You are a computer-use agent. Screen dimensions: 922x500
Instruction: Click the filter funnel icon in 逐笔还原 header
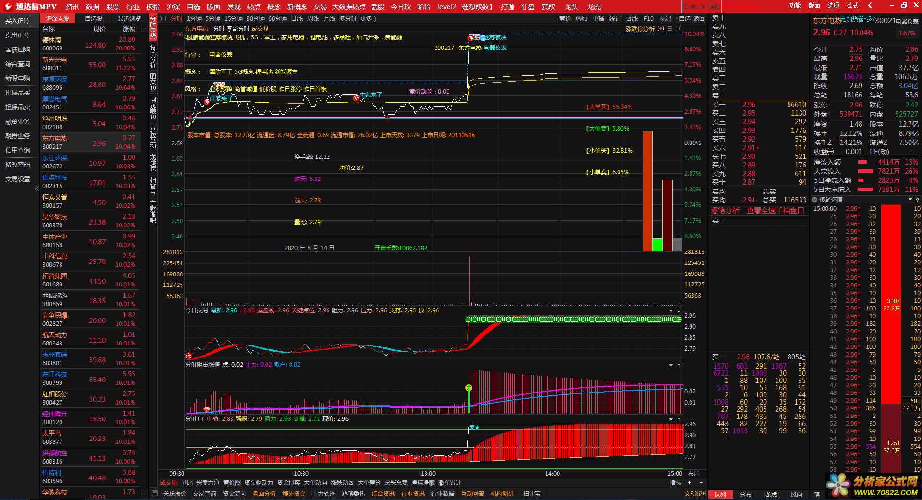click(x=910, y=200)
